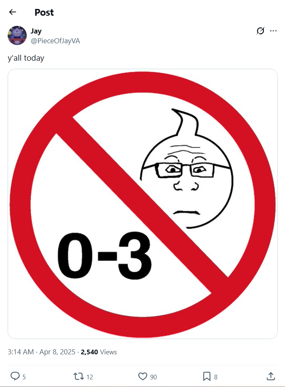Click the 3:14 AM timestamp link

pyautogui.click(x=21, y=352)
